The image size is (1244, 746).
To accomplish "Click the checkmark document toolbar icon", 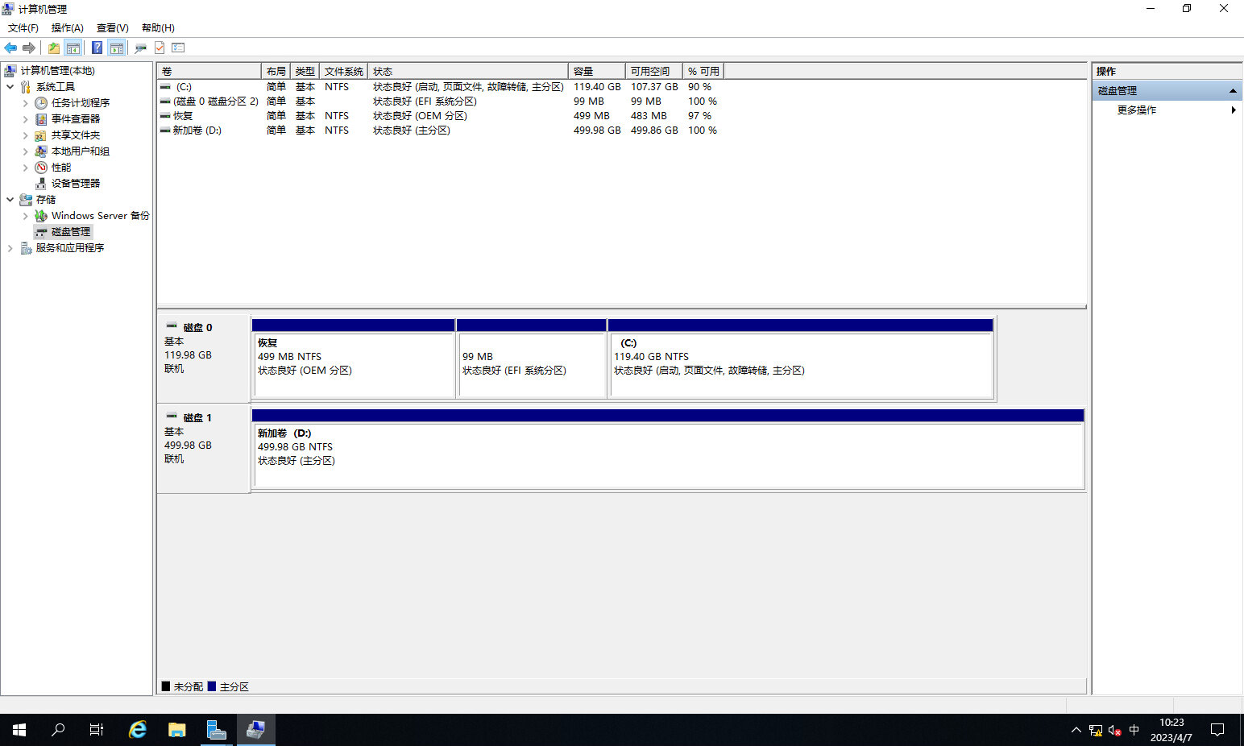I will click(160, 48).
